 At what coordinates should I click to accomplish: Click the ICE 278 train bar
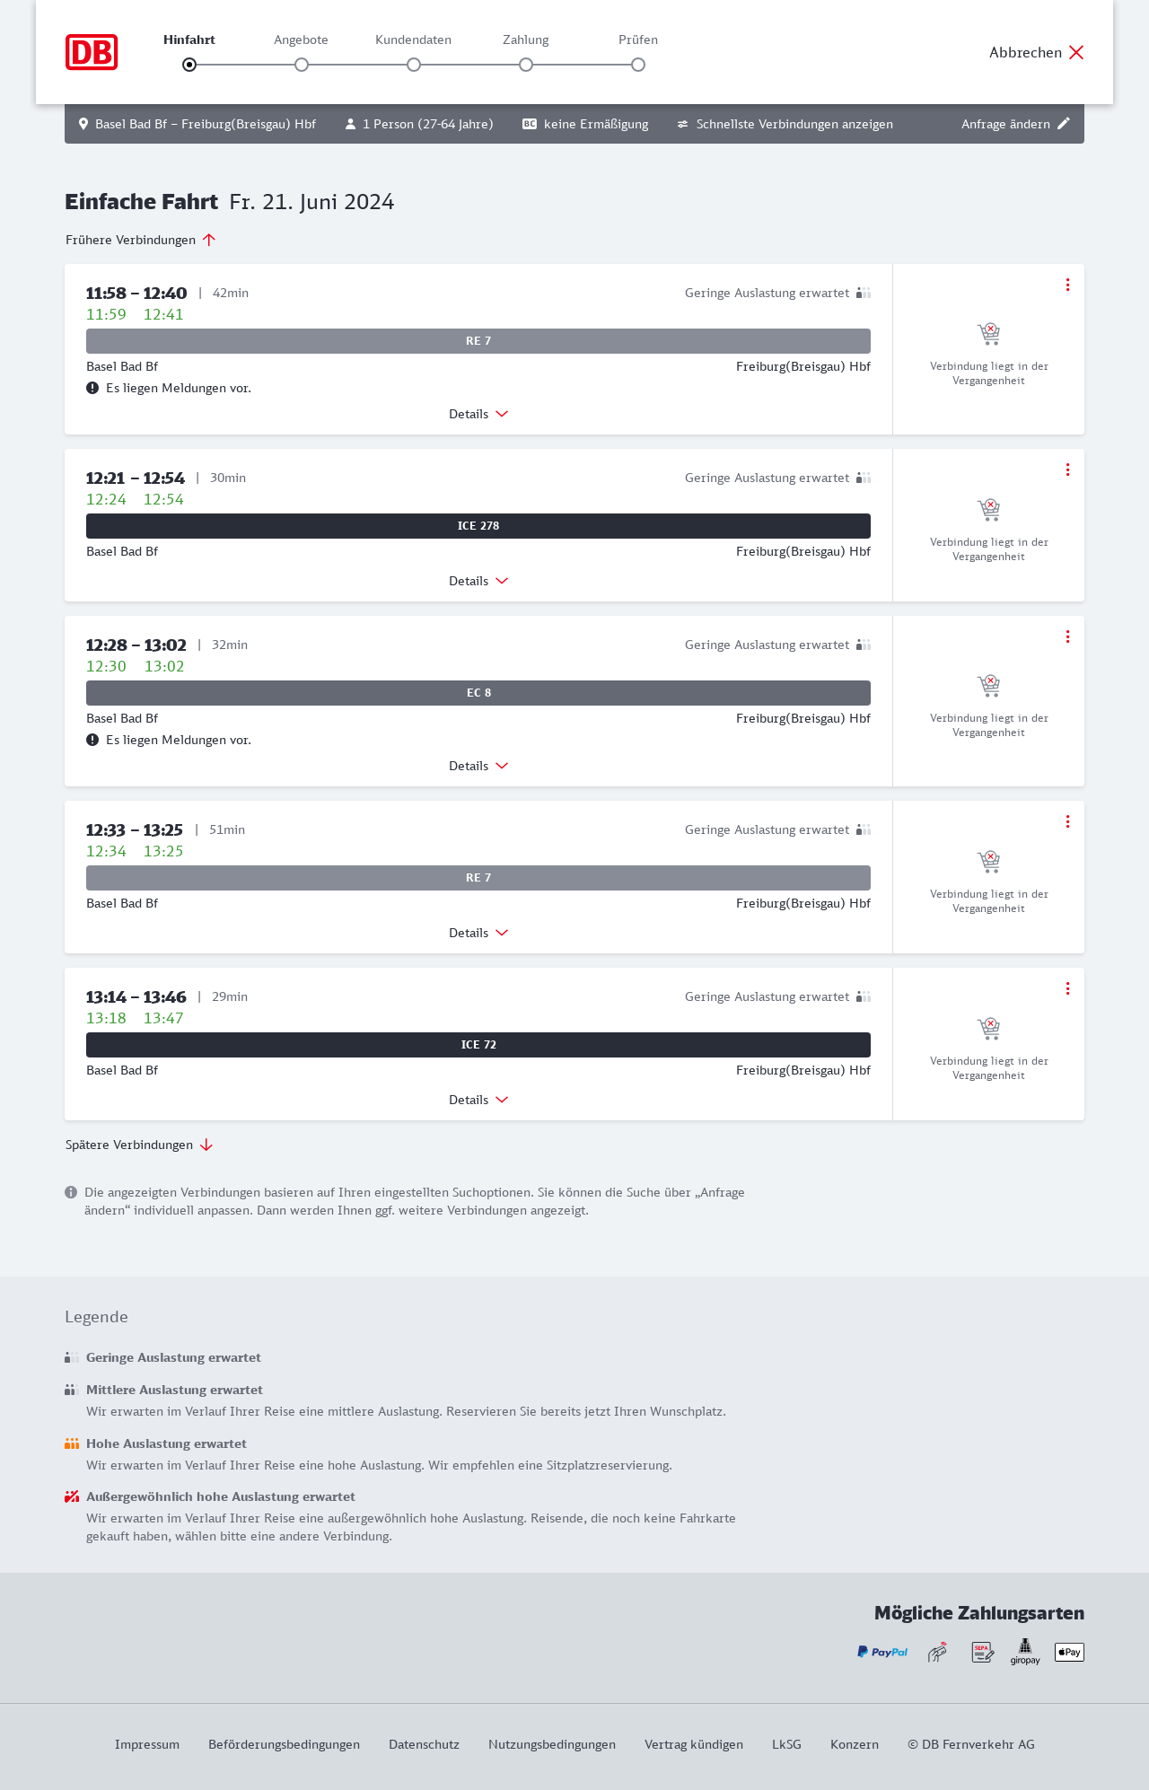pos(478,526)
